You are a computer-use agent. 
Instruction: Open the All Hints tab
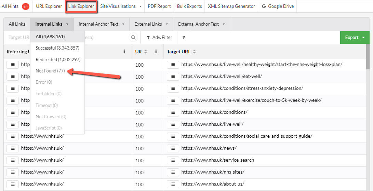tap(15, 6)
